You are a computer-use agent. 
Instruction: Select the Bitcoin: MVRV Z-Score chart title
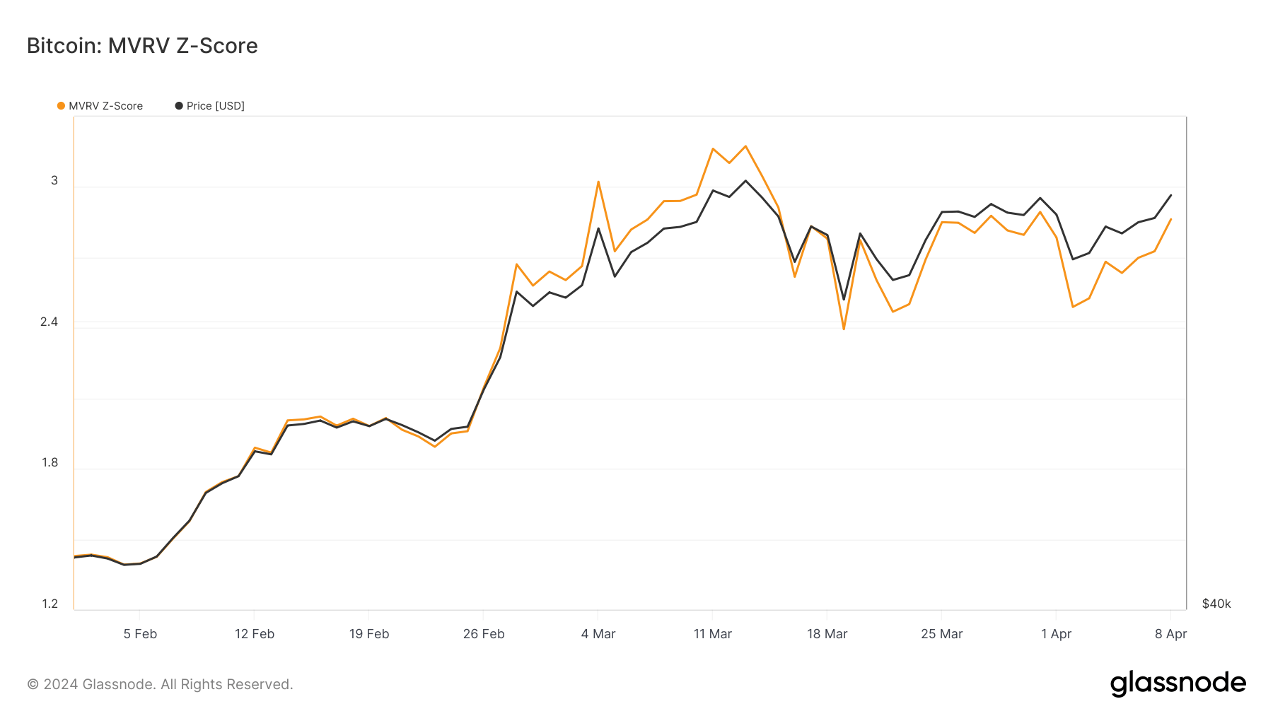[142, 46]
